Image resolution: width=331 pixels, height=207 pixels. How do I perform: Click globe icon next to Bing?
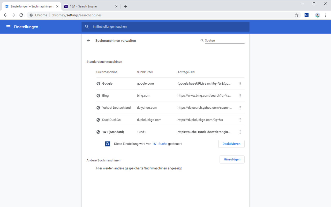(x=98, y=96)
